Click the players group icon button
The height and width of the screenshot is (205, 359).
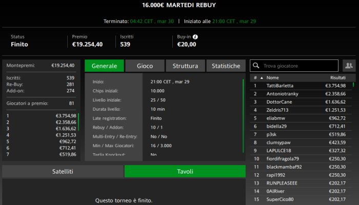pos(349,66)
